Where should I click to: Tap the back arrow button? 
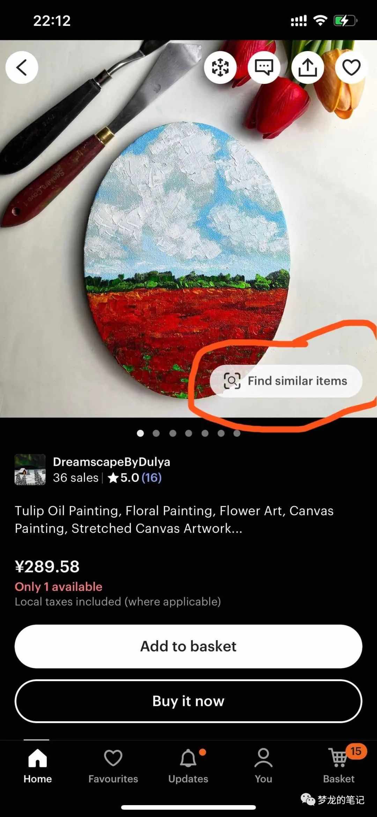coord(22,67)
